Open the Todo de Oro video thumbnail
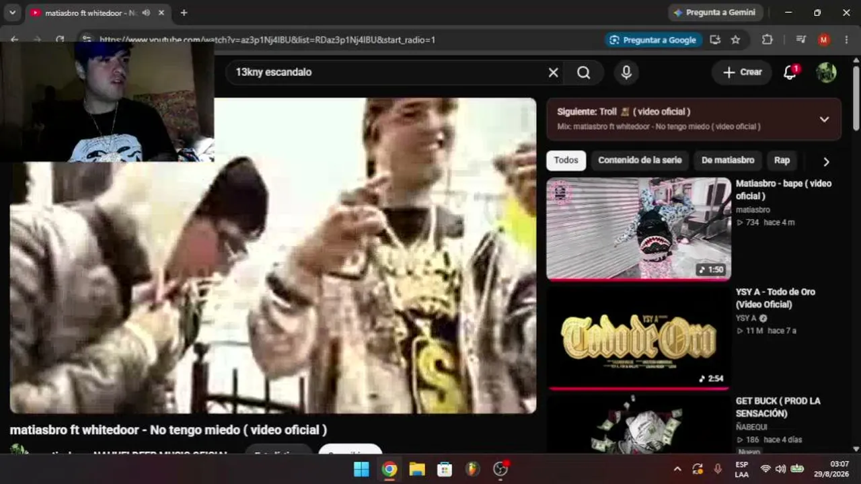 click(638, 337)
